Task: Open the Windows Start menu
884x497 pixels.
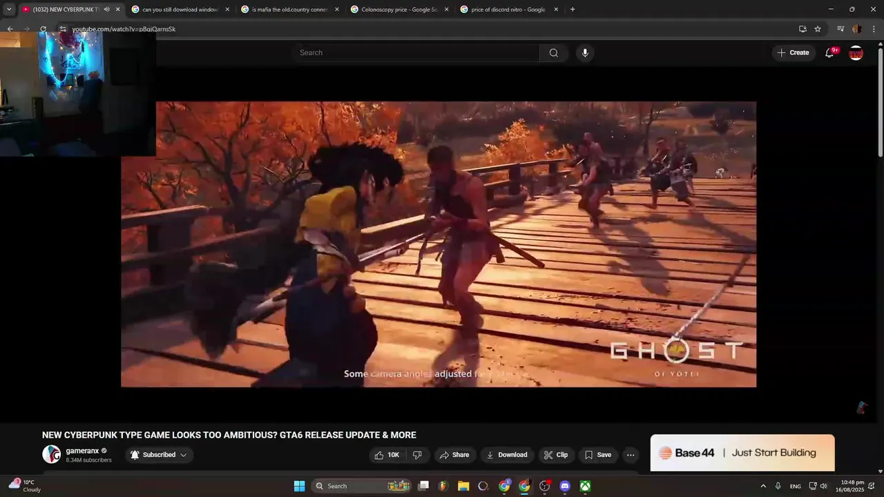Action: pos(299,486)
